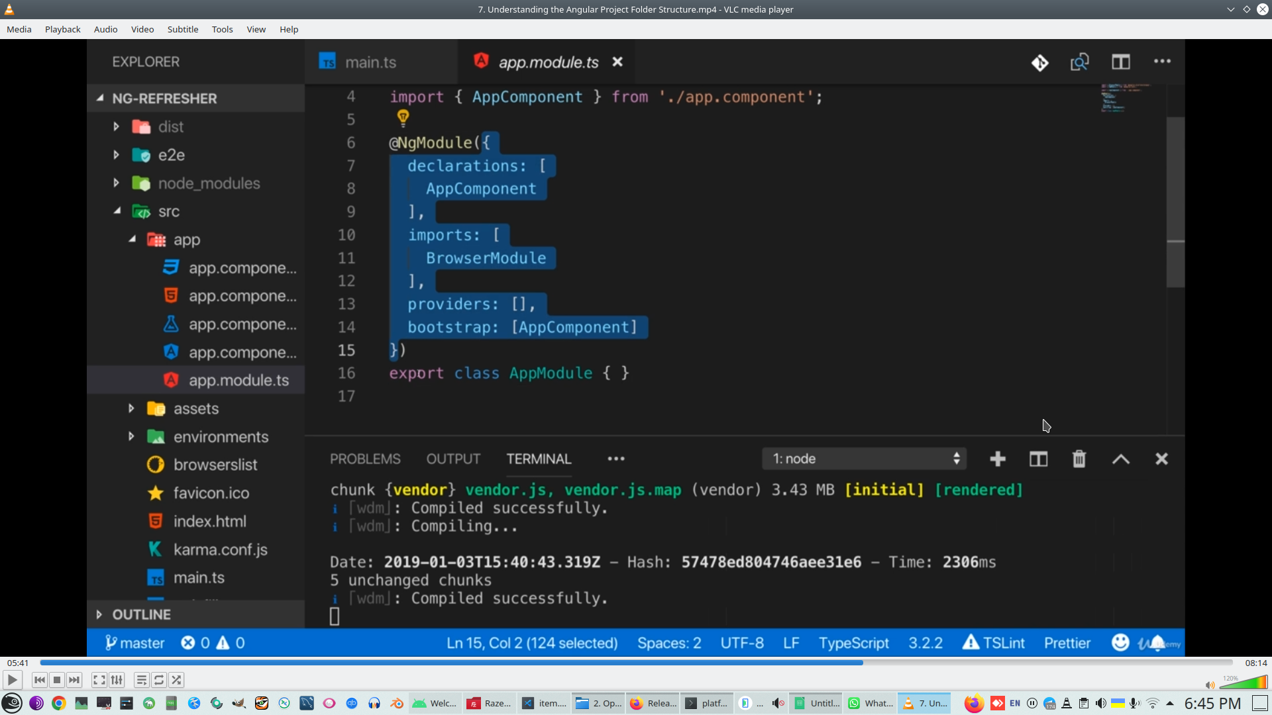Send feedback via the smiley icon in status bar
The width and height of the screenshot is (1272, 715).
click(x=1120, y=642)
